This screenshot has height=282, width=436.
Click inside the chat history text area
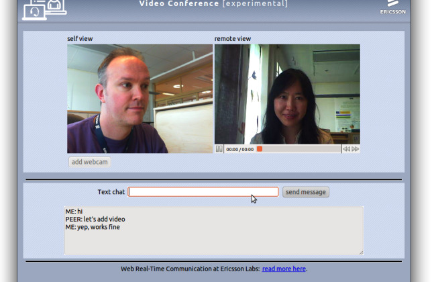click(213, 230)
